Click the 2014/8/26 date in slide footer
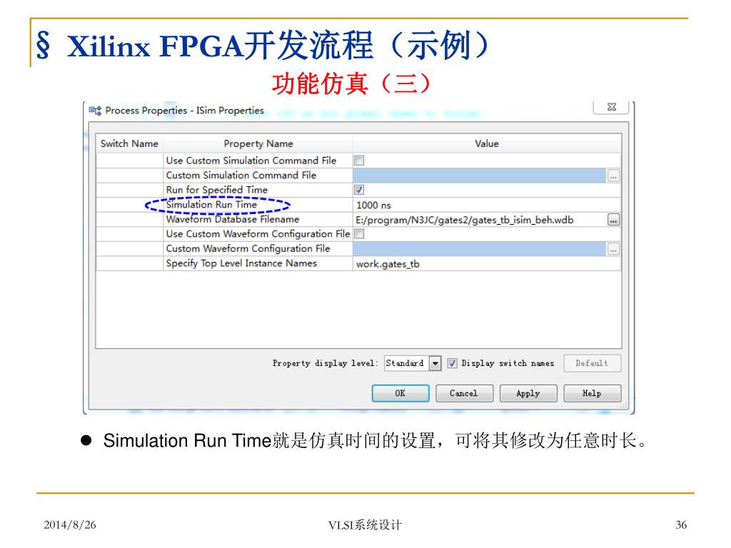The image size is (731, 548). [70, 524]
